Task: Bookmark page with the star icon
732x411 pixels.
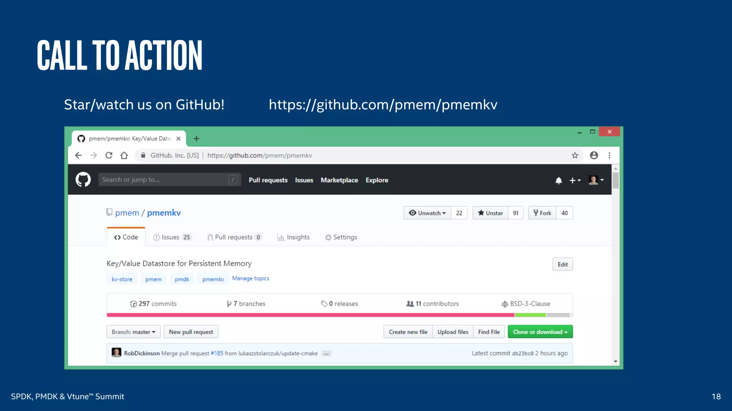Action: pyautogui.click(x=575, y=155)
